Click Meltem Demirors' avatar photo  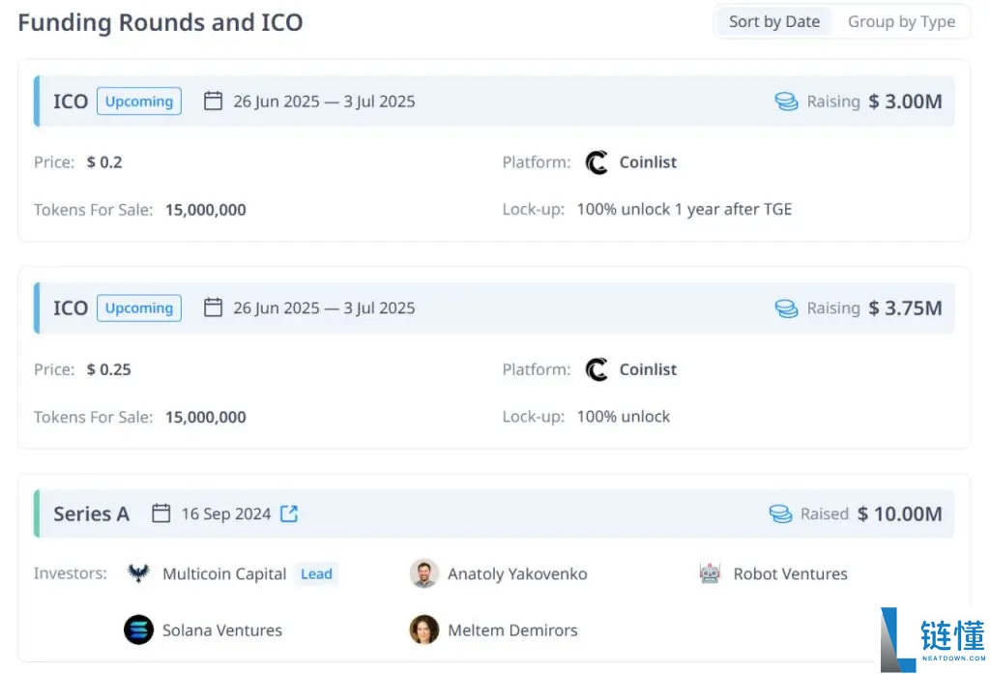424,630
